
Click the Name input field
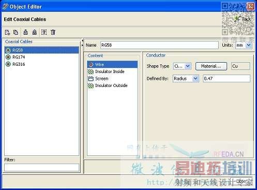[x=159, y=45]
